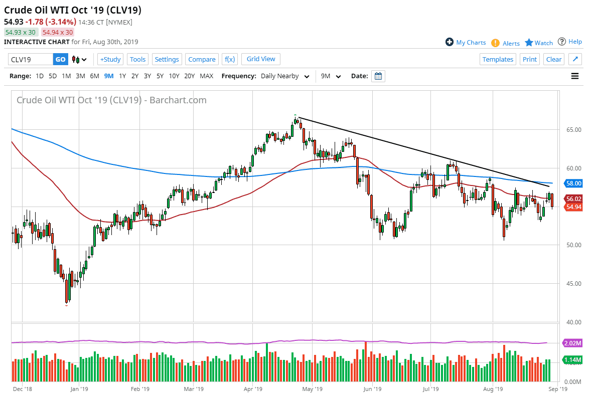Open the Frequency dropdown
Image resolution: width=592 pixels, height=393 pixels.
284,76
